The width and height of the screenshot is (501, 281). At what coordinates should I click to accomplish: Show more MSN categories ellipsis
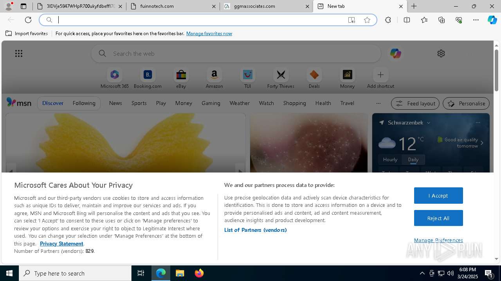378,103
